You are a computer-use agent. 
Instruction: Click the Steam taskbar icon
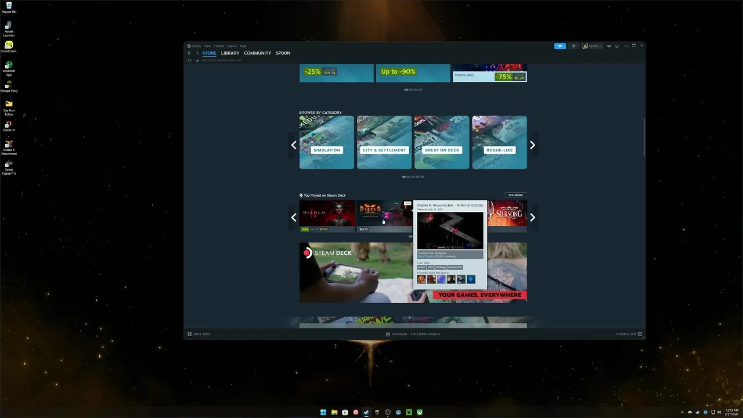[x=366, y=412]
